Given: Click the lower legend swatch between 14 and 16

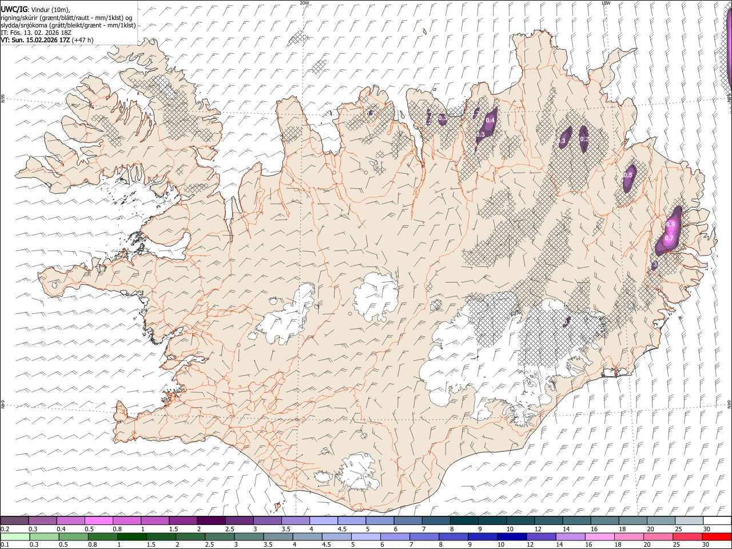Looking at the screenshot, I should [x=571, y=536].
